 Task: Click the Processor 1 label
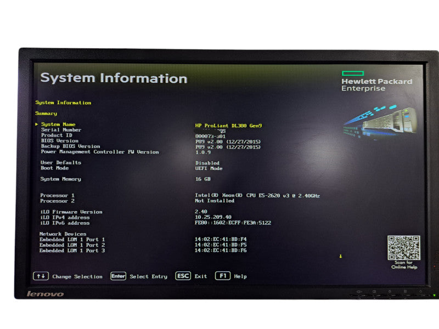coord(57,196)
